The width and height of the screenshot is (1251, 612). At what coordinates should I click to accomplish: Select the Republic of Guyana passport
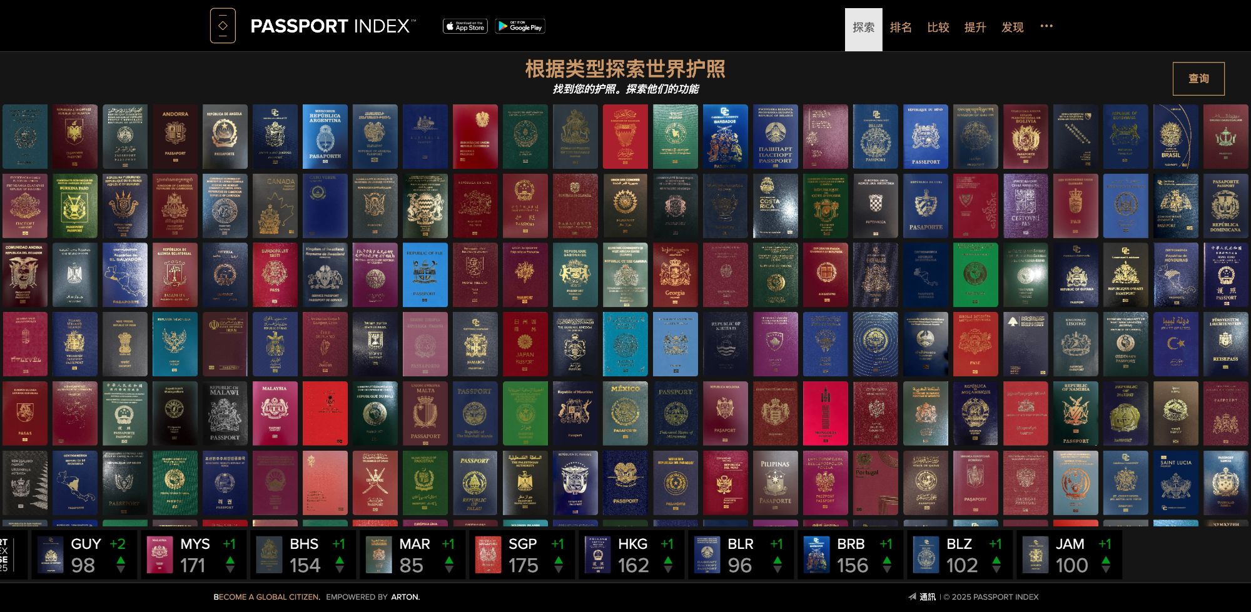point(1076,276)
